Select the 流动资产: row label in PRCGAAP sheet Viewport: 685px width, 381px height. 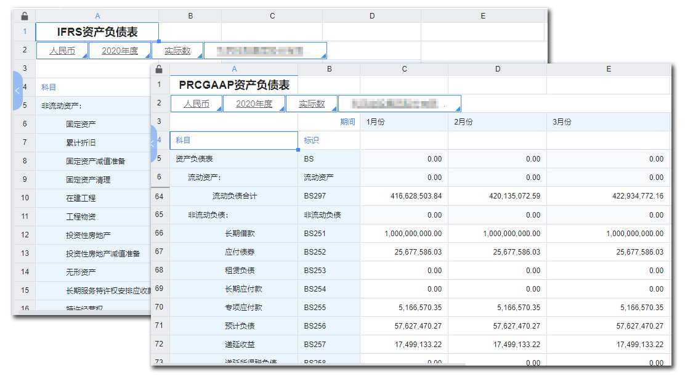coord(233,177)
